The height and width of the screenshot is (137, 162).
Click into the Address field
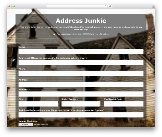click(x=81, y=84)
